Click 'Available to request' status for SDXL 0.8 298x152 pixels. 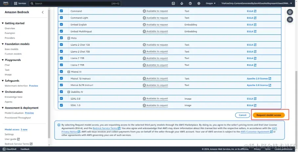156,99
